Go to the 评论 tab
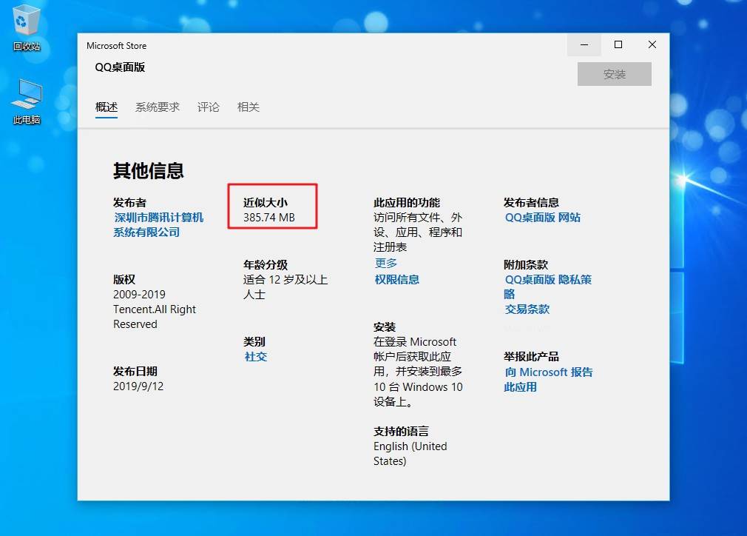Viewport: 747px width, 536px height. pyautogui.click(x=208, y=107)
